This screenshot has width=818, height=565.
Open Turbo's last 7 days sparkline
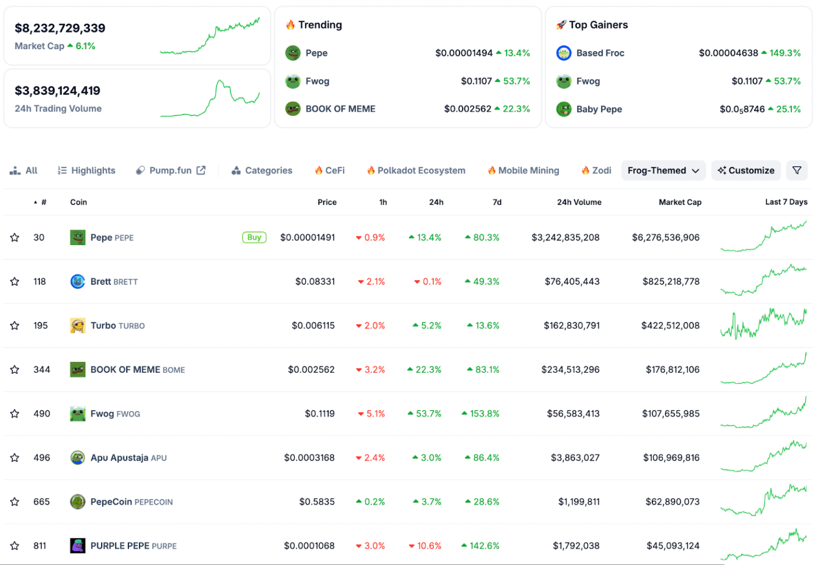[763, 324]
